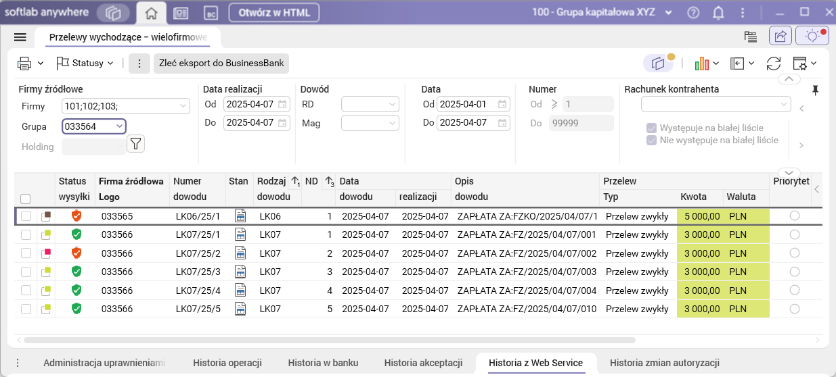Viewport: 836px width, 377px height.
Task: Click the pin icon at filter panel
Action: click(x=815, y=91)
